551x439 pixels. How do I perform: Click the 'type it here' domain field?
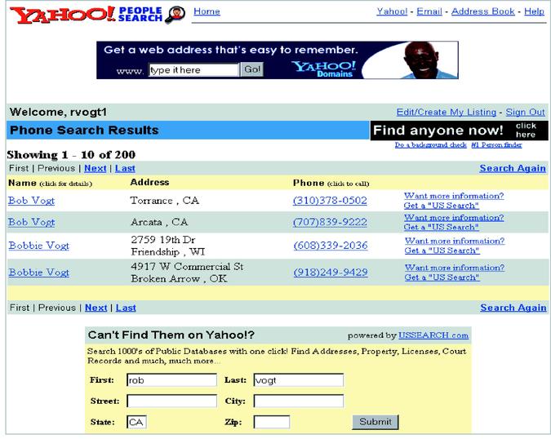(x=193, y=70)
